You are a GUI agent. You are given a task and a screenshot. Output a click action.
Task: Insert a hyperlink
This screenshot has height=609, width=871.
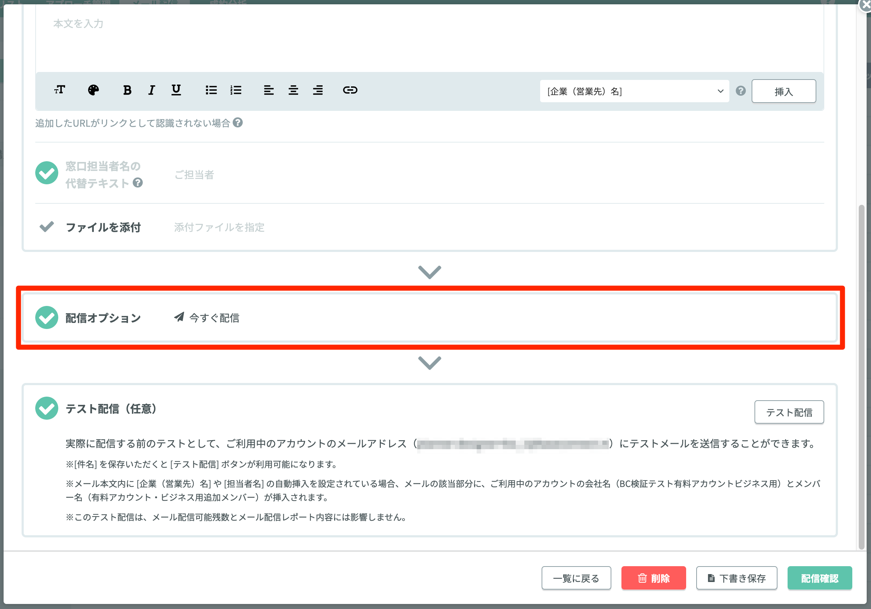pyautogui.click(x=350, y=90)
